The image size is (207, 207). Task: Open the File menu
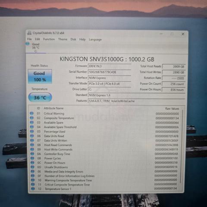click(x=29, y=39)
